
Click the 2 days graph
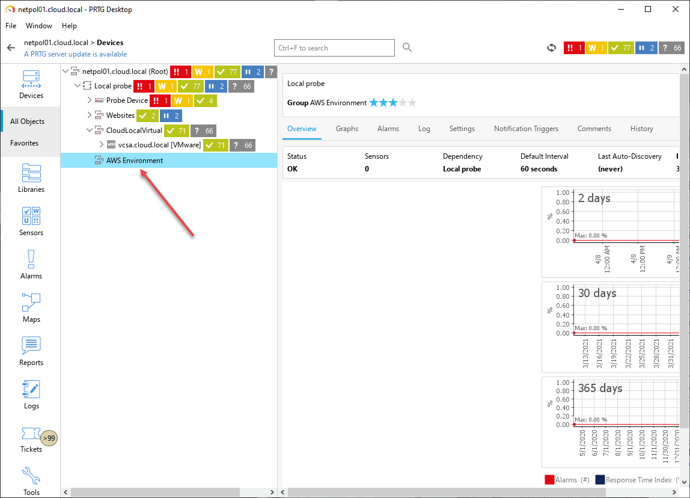pyautogui.click(x=611, y=232)
